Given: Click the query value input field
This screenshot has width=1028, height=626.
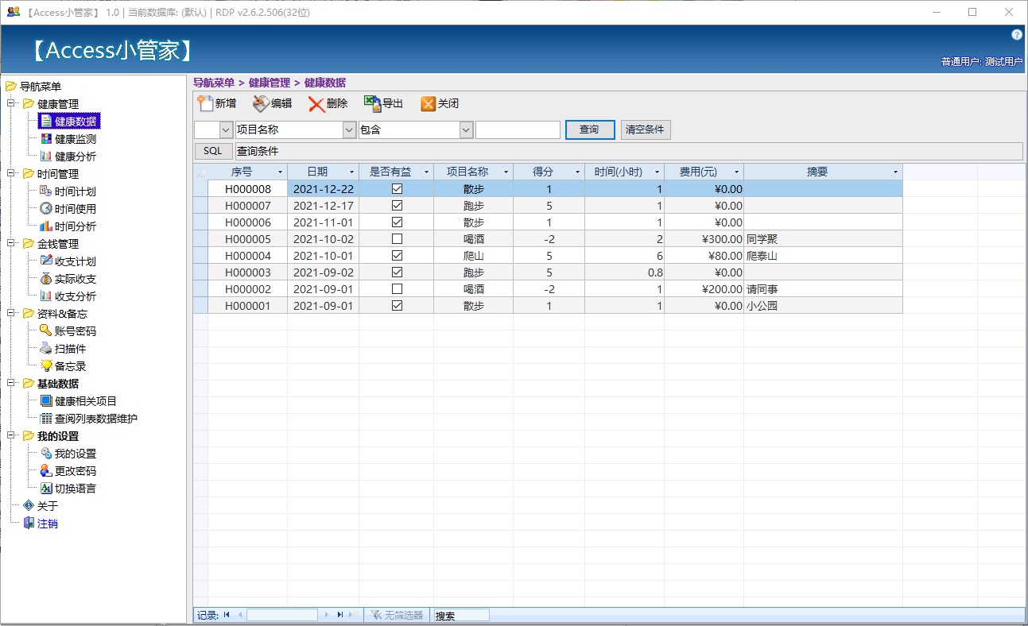Looking at the screenshot, I should pos(518,129).
